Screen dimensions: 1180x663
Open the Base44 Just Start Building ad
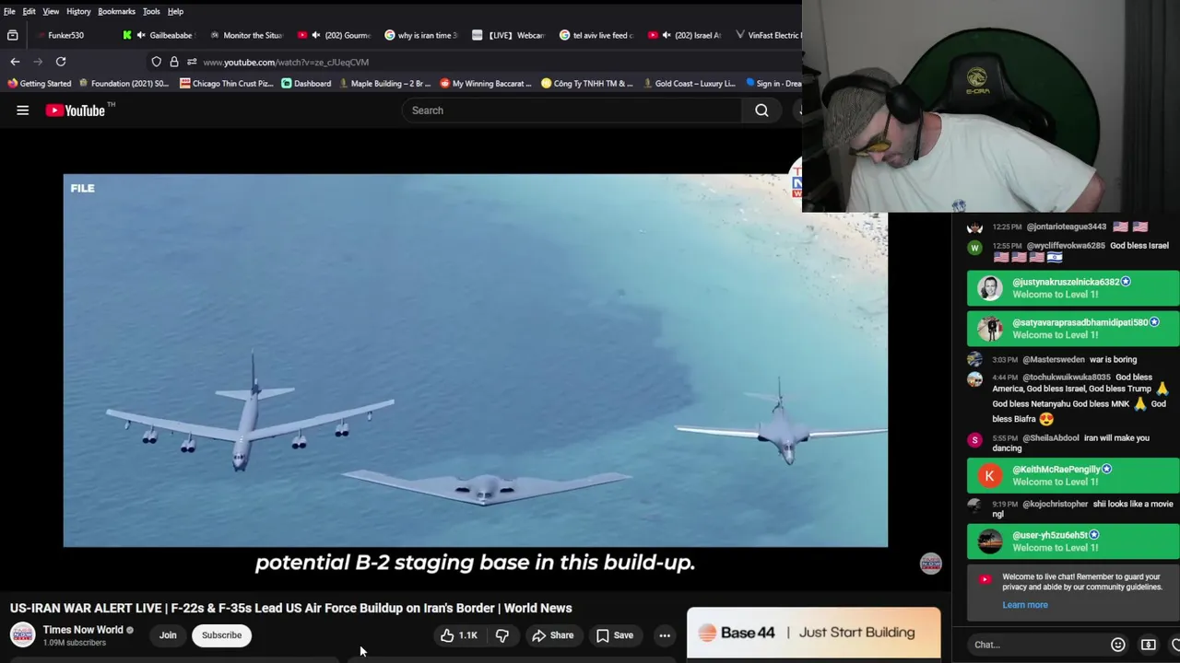point(813,633)
